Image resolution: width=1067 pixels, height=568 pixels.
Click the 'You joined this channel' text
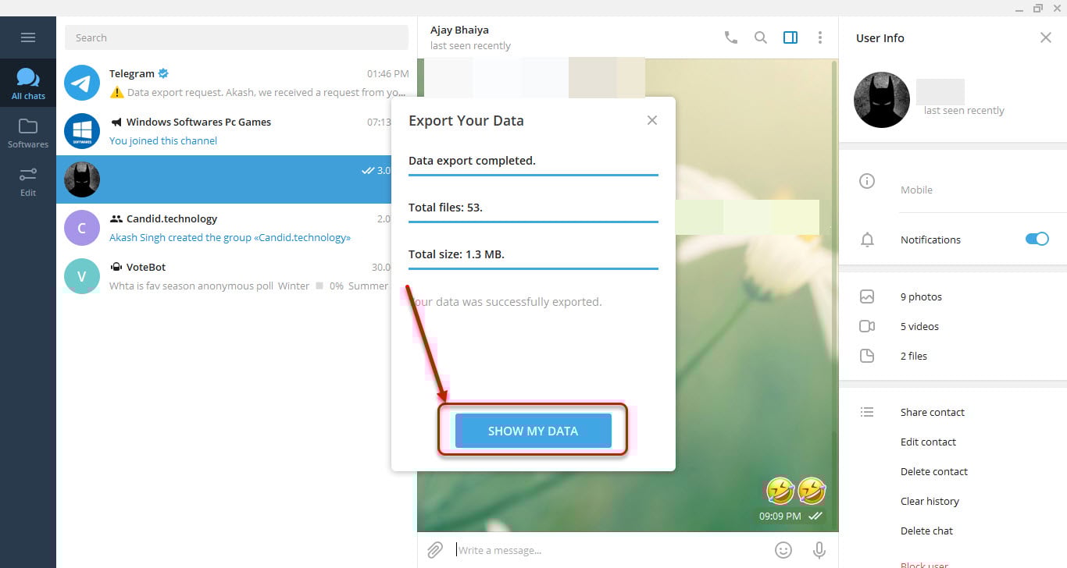pos(163,140)
